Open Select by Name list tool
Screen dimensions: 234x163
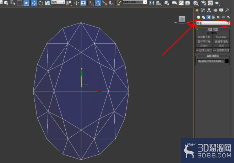[x=13, y=3]
